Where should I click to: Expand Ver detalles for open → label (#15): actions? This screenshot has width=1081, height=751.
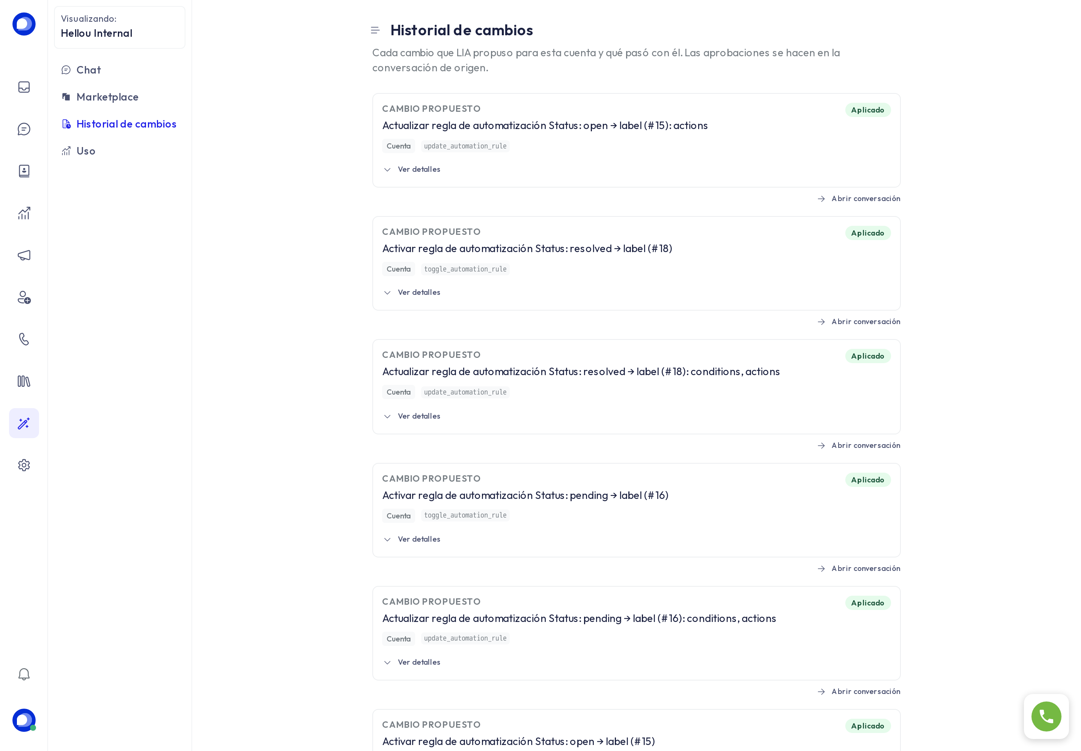click(x=412, y=170)
